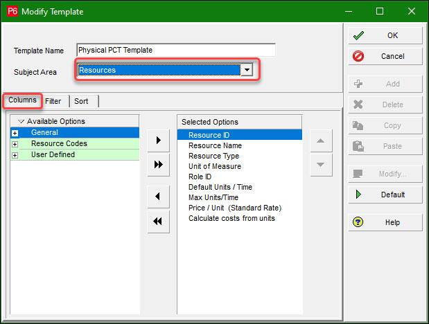Click the Copy button
The image size is (429, 324).
coord(385,125)
